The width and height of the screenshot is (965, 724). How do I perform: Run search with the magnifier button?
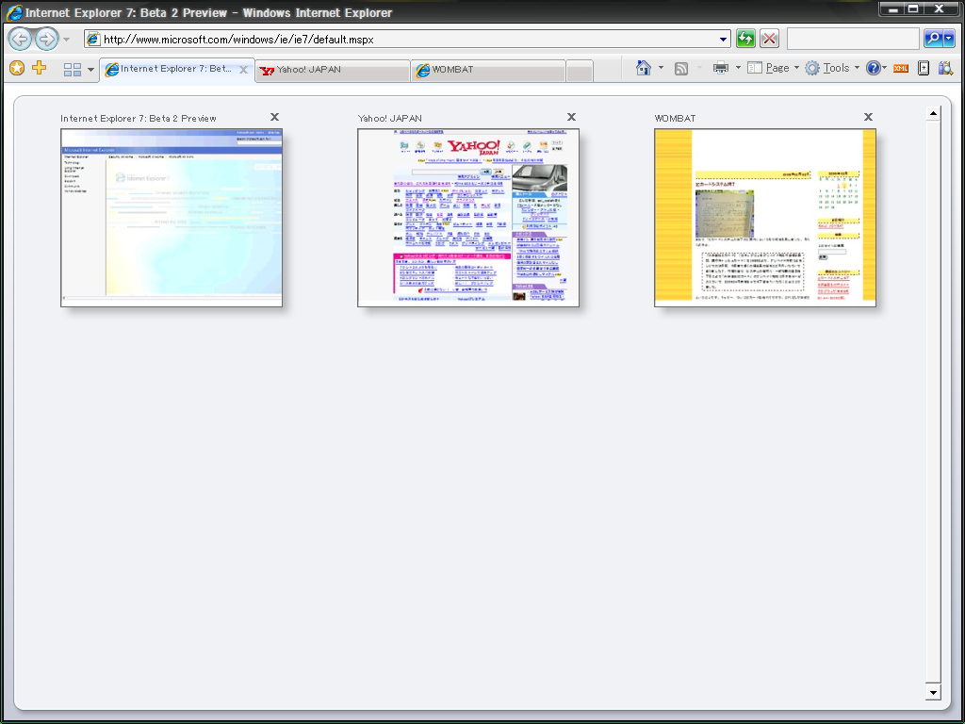pyautogui.click(x=933, y=39)
